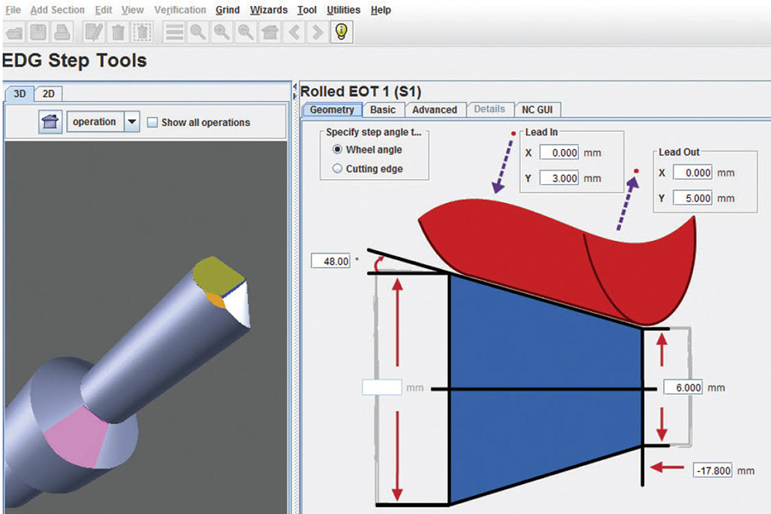Select the Cutting edge radio button
Viewport: 771px width, 514px height.
coord(338,169)
